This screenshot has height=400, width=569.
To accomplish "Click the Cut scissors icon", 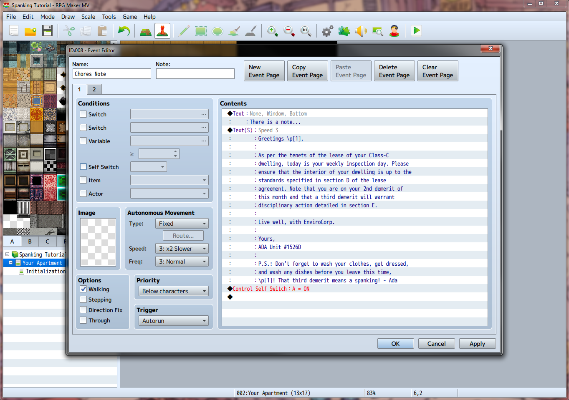I will [69, 31].
